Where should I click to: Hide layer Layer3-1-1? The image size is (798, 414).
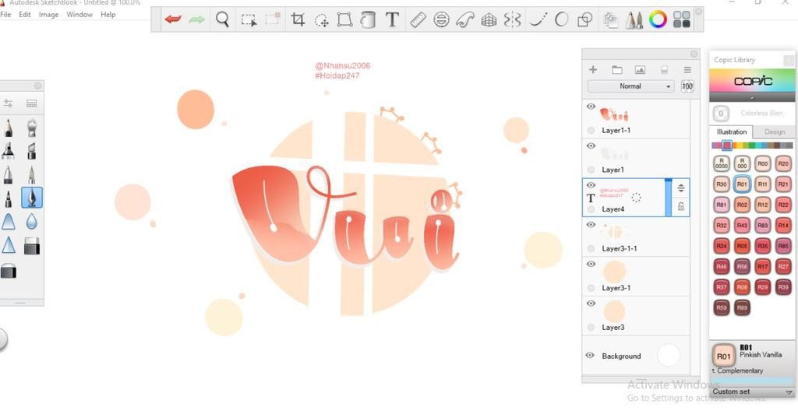point(591,225)
